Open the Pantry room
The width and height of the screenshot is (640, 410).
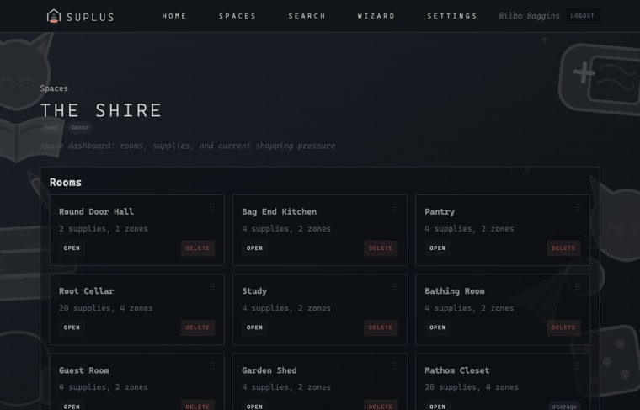(438, 248)
